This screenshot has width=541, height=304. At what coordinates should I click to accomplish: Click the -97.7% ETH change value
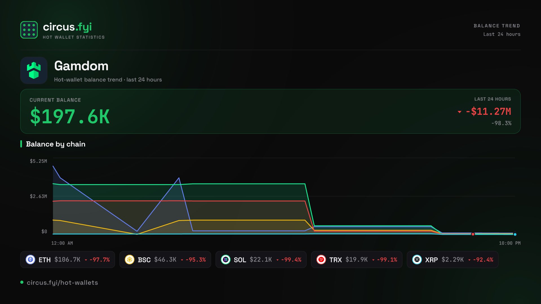click(99, 260)
